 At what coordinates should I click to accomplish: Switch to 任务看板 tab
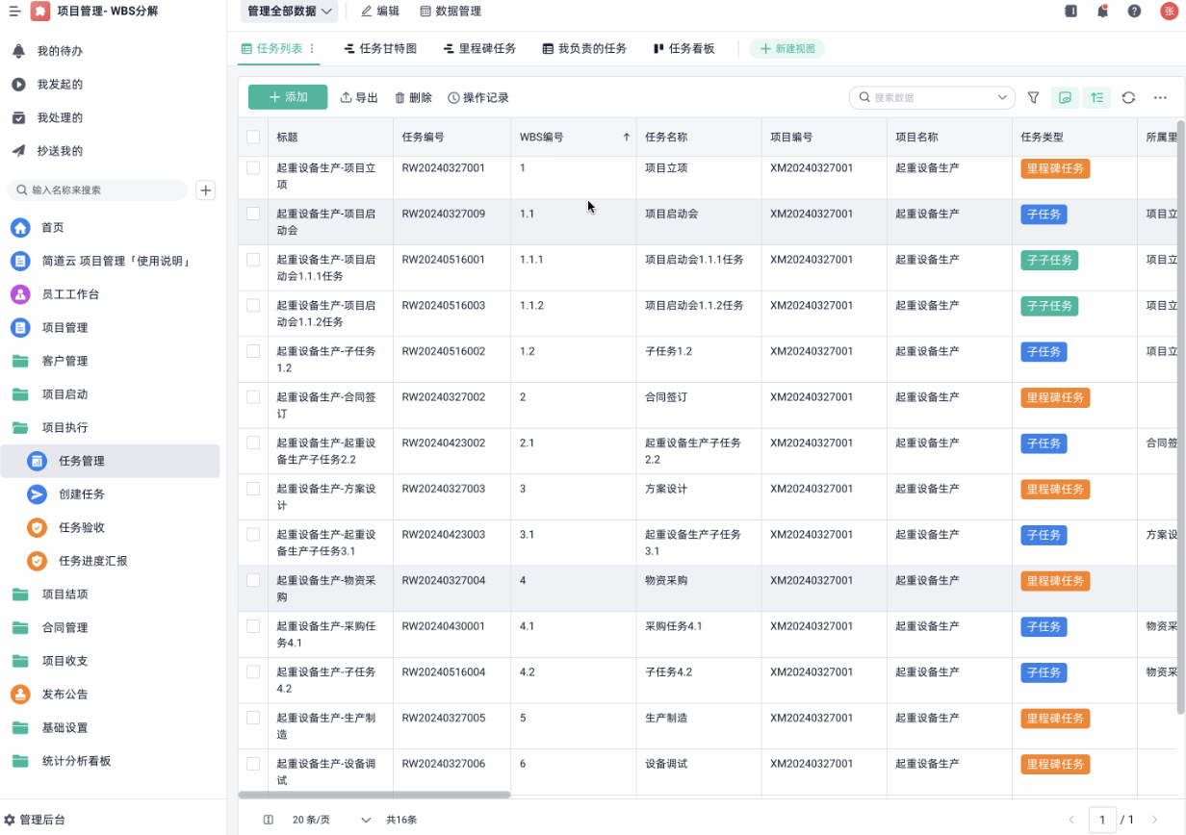click(683, 48)
